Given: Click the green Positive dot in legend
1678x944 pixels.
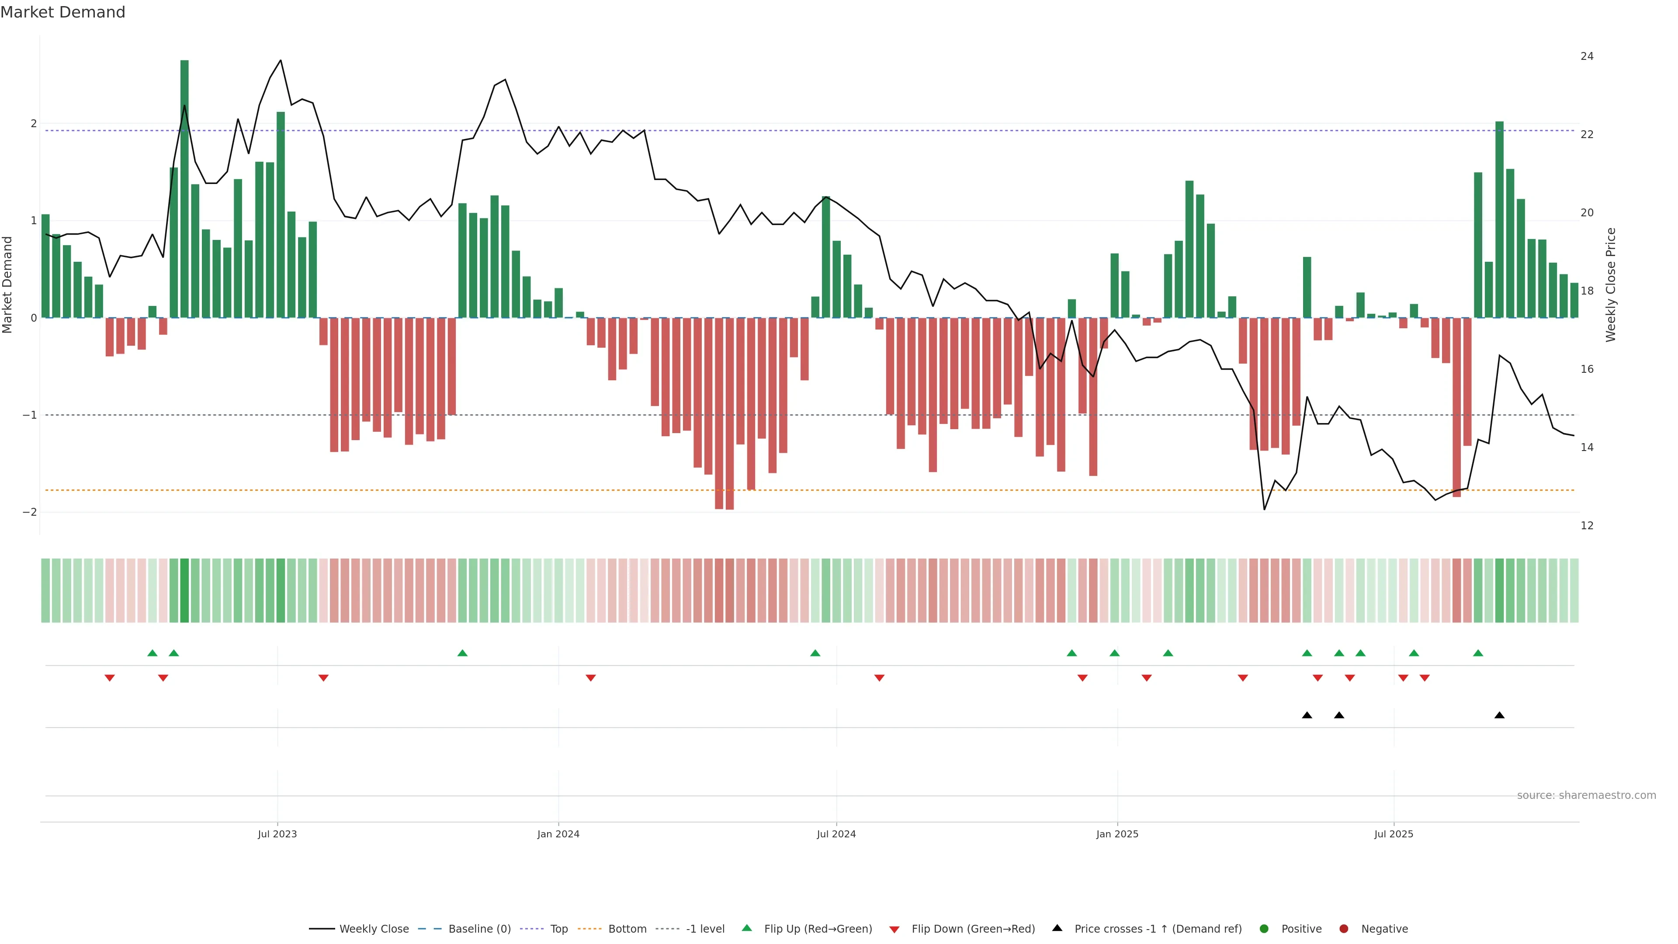Looking at the screenshot, I should point(1264,928).
